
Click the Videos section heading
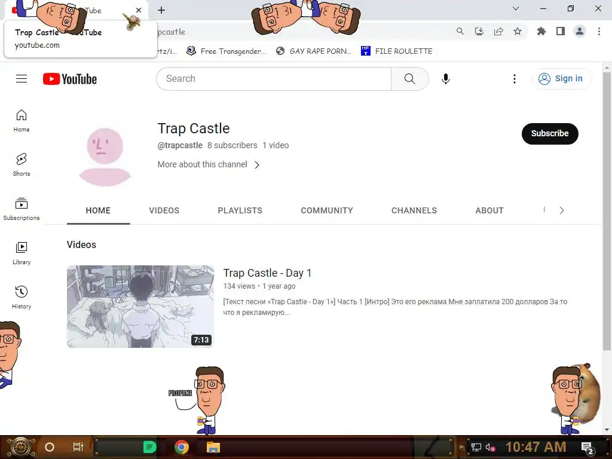click(x=81, y=244)
